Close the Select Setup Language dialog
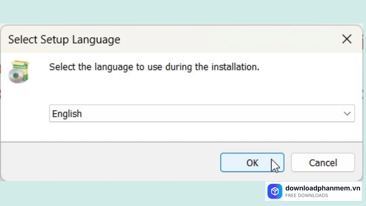This screenshot has width=366, height=206. (x=347, y=39)
